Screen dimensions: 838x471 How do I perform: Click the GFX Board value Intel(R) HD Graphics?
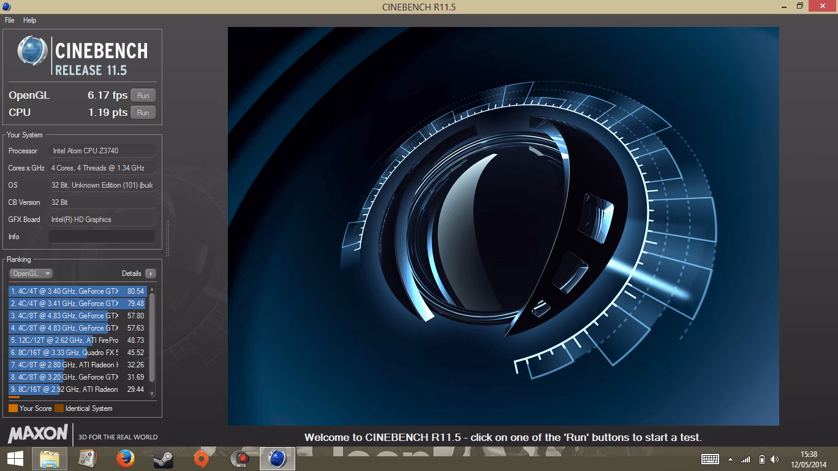point(102,220)
